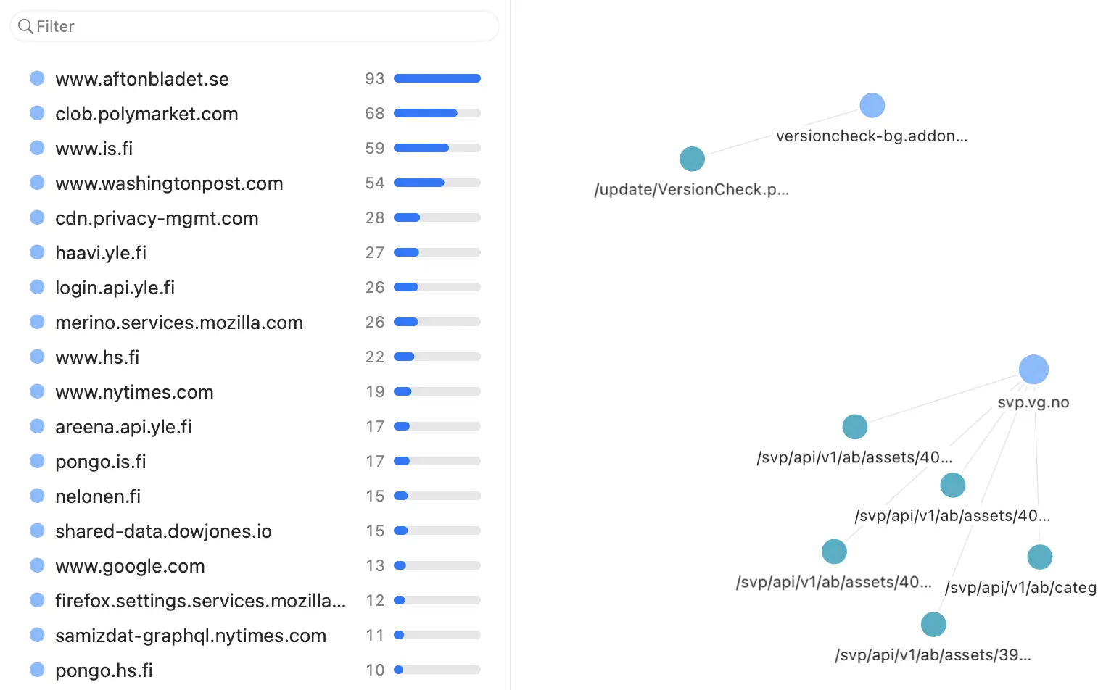Click the Filter search field
This screenshot has width=1098, height=690.
pos(254,26)
